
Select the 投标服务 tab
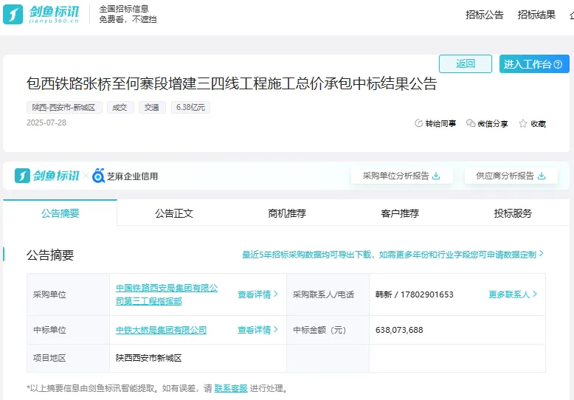pos(513,213)
